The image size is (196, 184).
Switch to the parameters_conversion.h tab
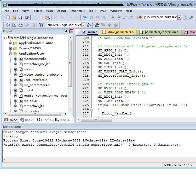click(159, 32)
